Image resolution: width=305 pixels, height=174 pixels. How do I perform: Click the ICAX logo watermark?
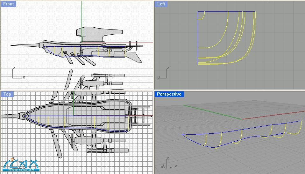pos(21,165)
